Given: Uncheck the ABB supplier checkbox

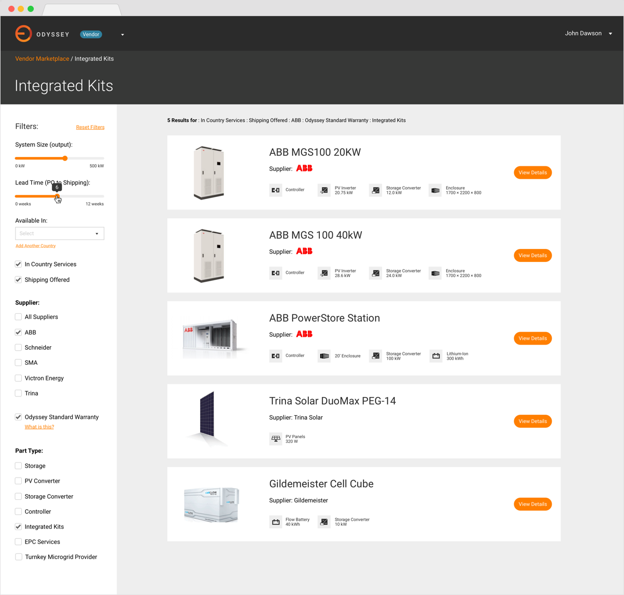Looking at the screenshot, I should point(19,333).
